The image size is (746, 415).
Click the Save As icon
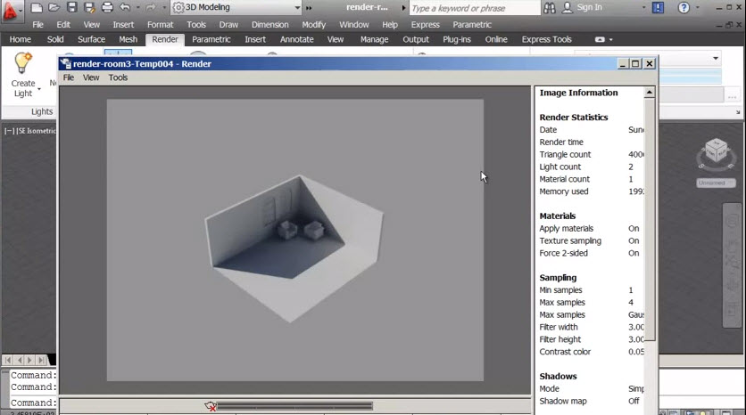(89, 8)
